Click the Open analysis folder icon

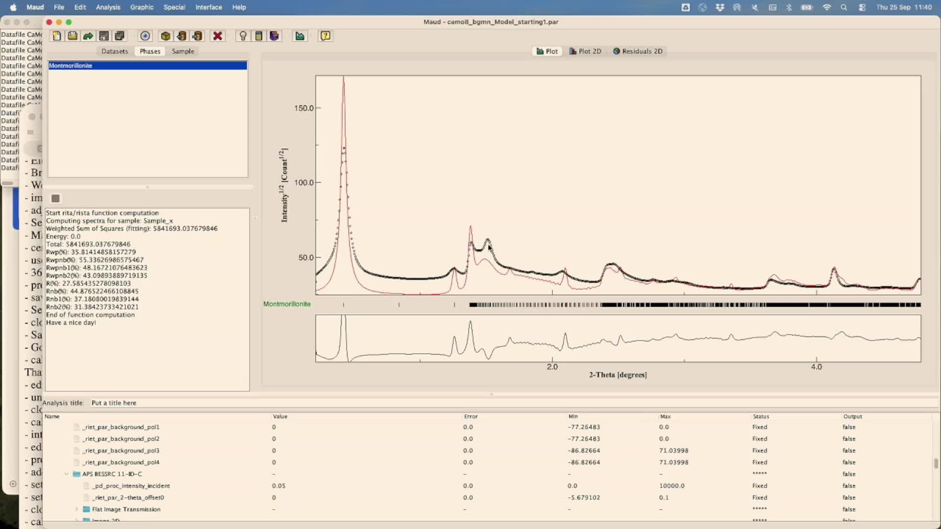click(73, 36)
